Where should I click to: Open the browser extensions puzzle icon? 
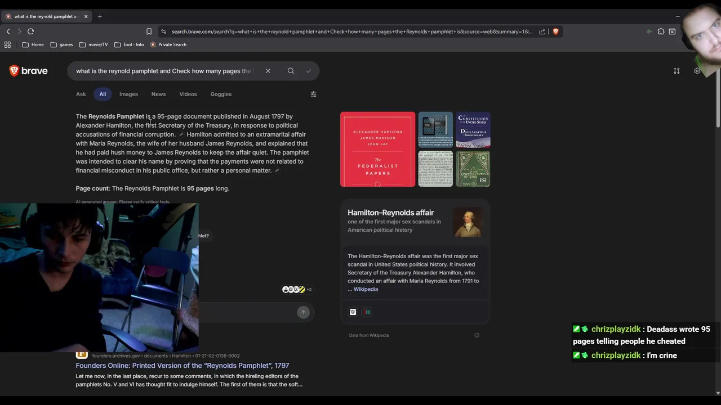pos(661,31)
